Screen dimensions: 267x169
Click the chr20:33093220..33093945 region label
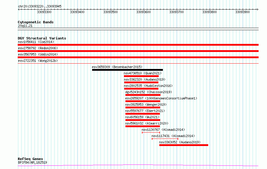coord(40,7)
